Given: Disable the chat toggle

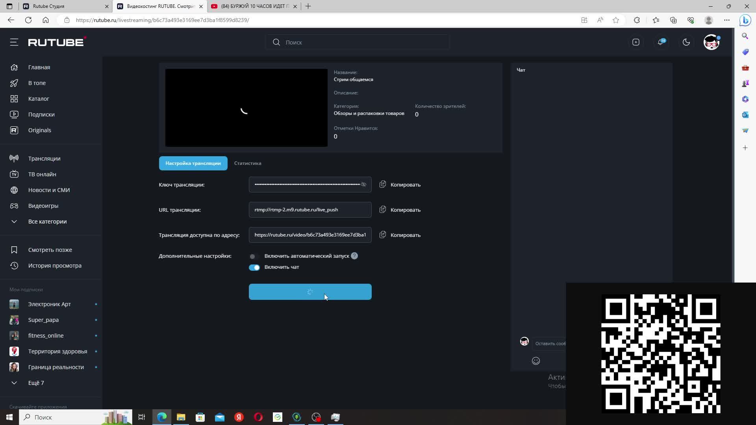Looking at the screenshot, I should 254,268.
